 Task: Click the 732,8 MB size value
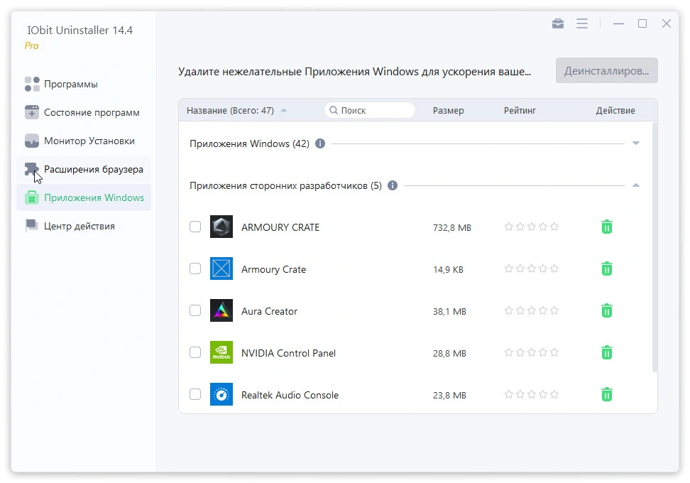(x=452, y=227)
